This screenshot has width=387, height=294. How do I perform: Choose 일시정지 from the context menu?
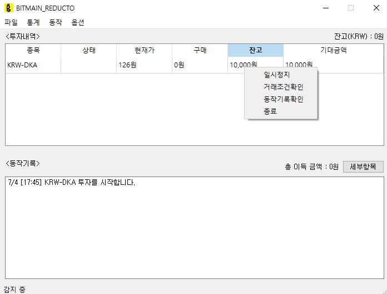click(281, 75)
